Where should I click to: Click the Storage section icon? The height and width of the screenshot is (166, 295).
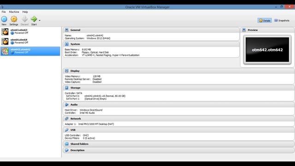click(66, 88)
